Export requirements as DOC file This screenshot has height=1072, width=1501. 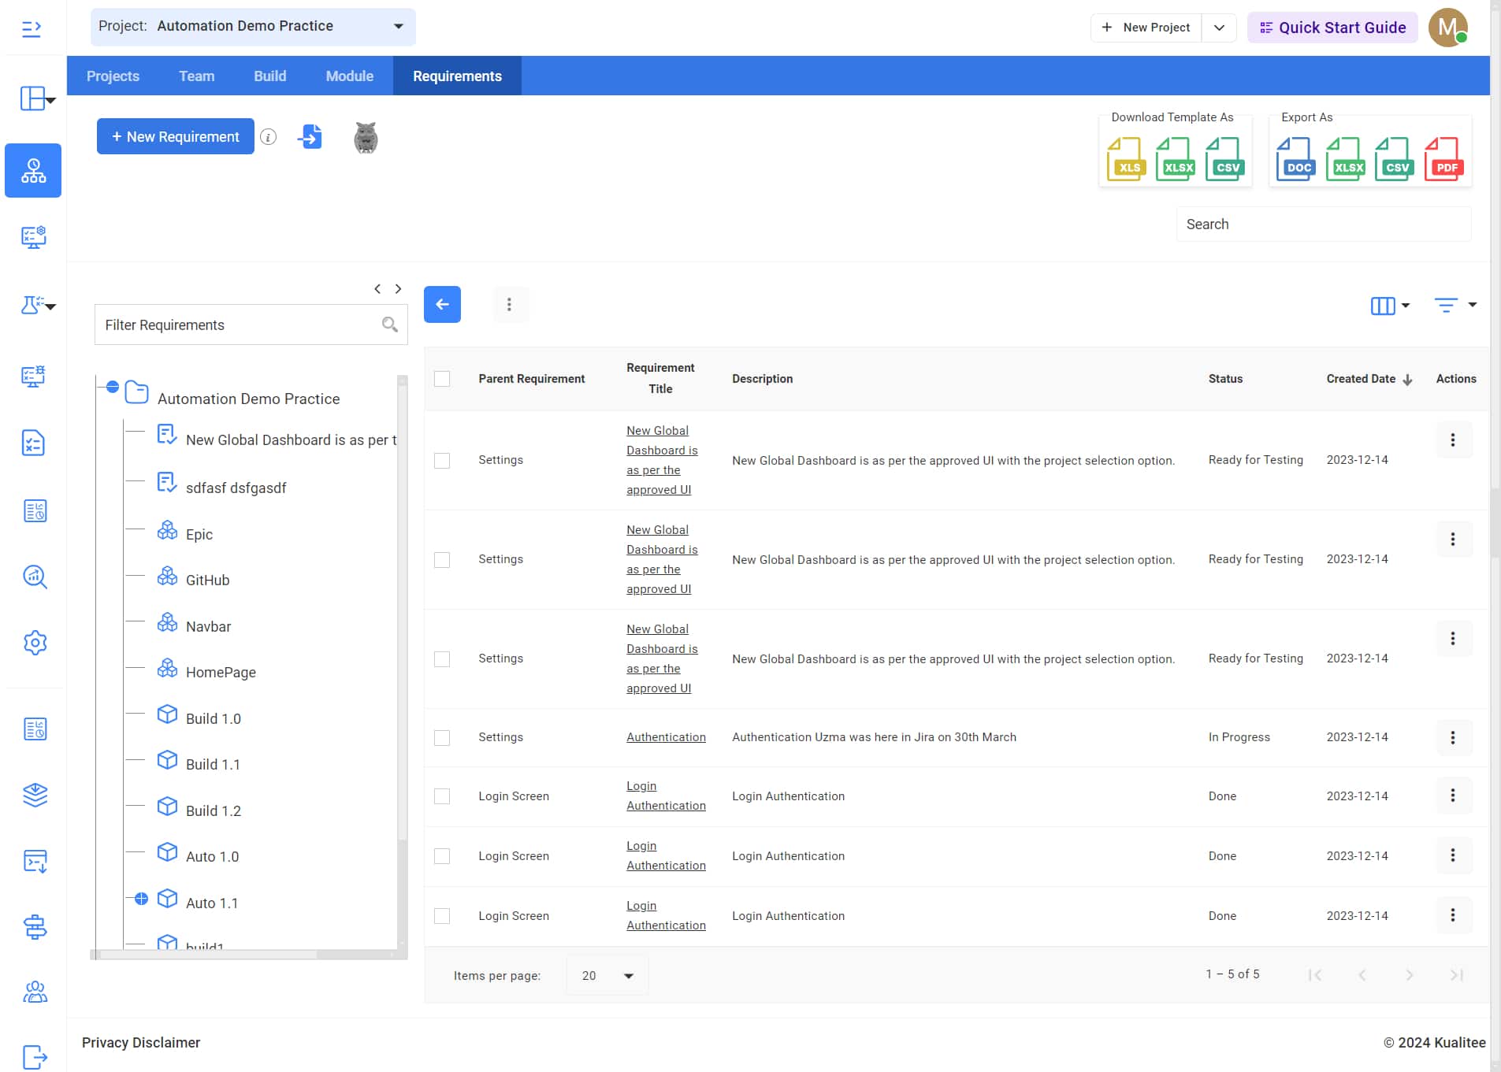coord(1296,159)
